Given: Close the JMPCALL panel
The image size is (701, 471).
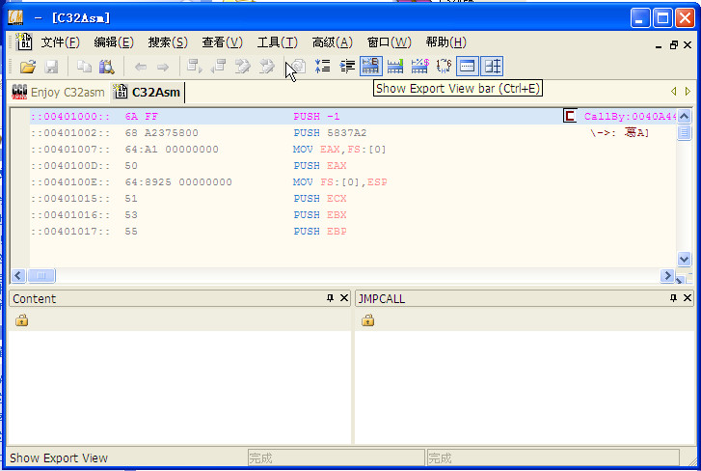Looking at the screenshot, I should [688, 298].
